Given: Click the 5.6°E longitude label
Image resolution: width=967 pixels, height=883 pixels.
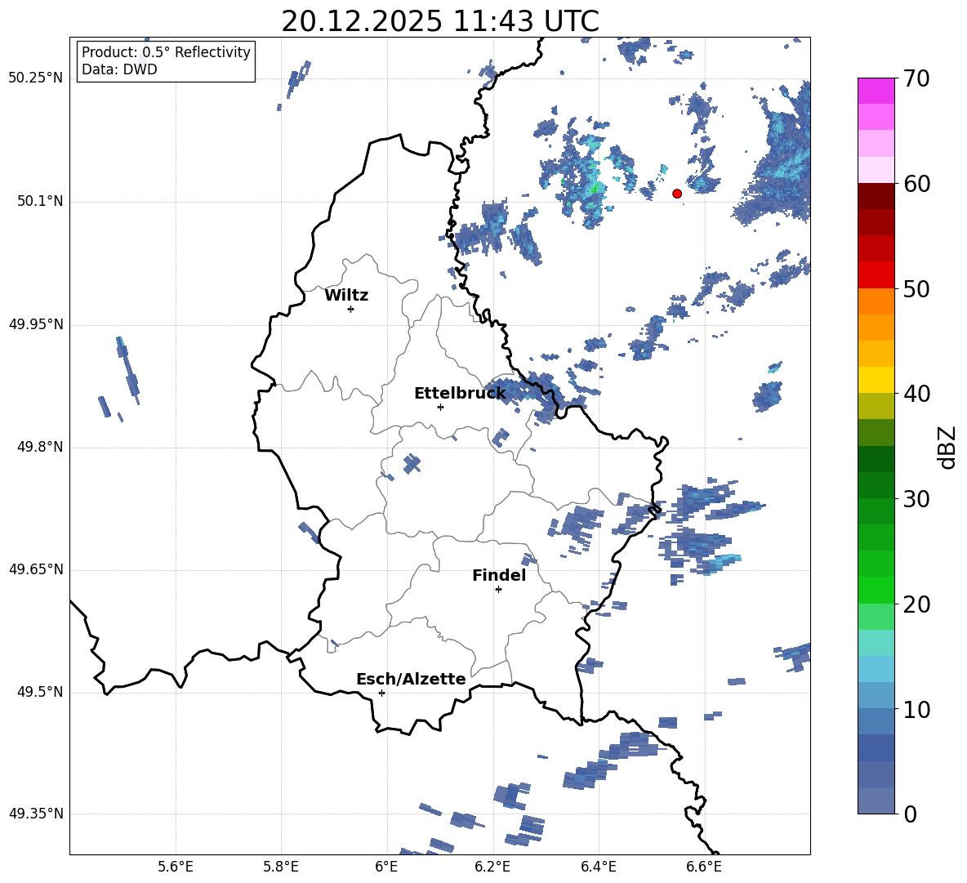Looking at the screenshot, I should [x=176, y=867].
